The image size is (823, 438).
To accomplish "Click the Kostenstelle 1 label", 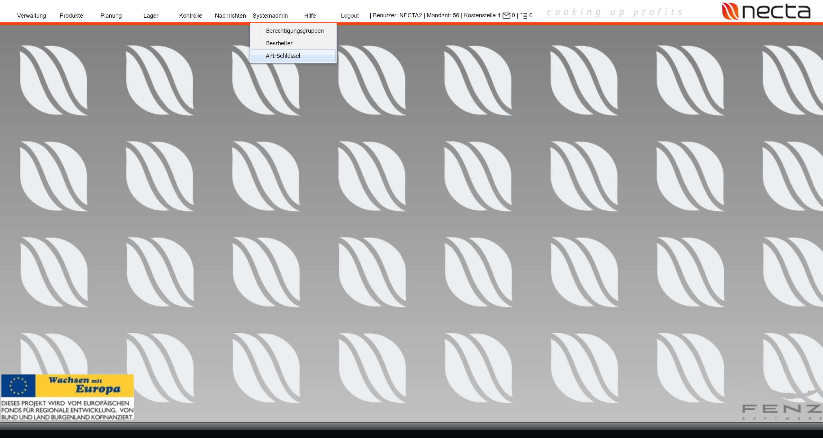I will pos(482,15).
